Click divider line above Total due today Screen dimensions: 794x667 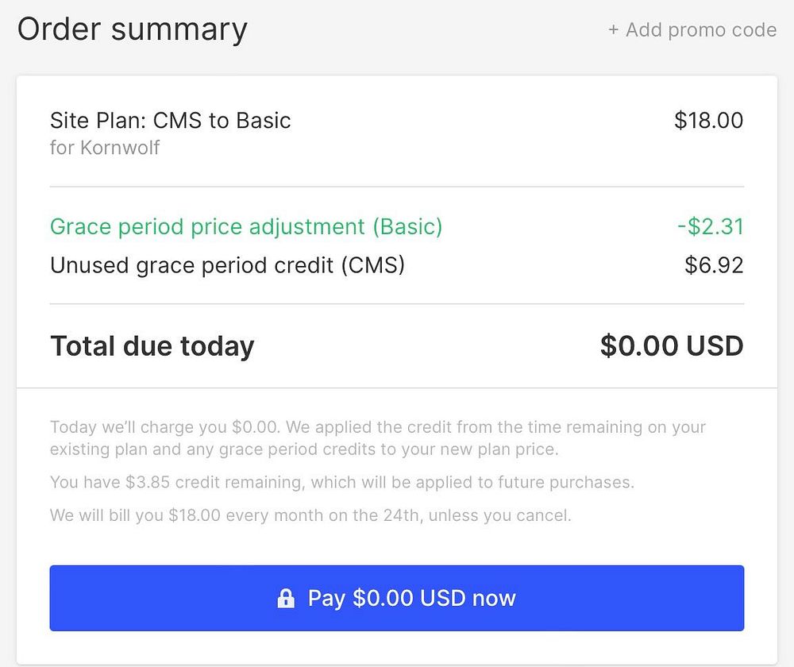[x=397, y=304]
